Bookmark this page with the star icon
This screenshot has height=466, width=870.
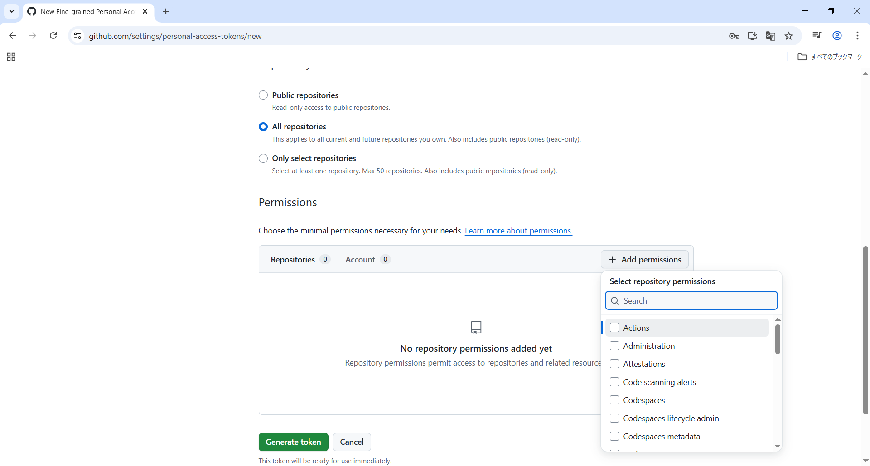point(789,36)
